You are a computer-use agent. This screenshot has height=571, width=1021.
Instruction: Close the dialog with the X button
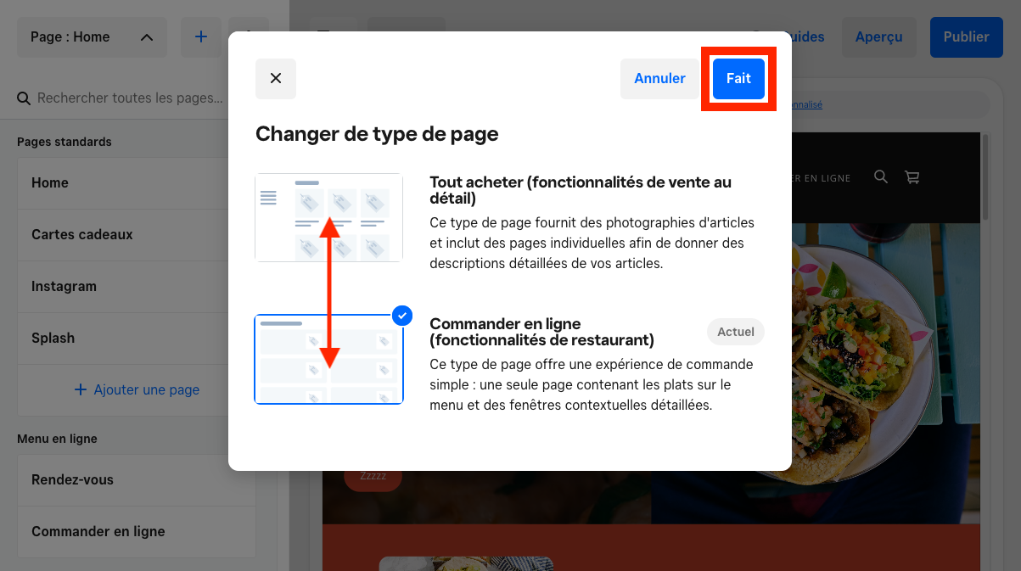(276, 79)
